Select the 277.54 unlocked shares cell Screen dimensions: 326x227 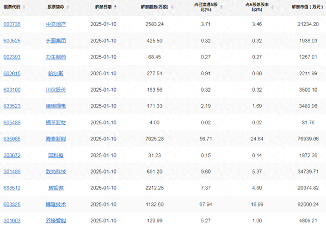154,73
